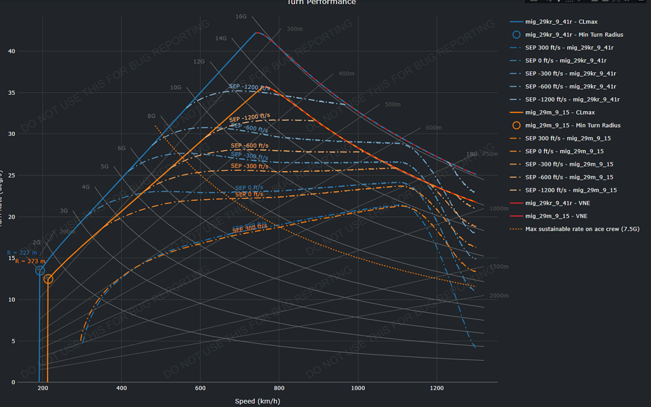Screen dimensions: 651x407
Task: Click the orange 'SEP 0 ft/s' curve label
Action: pyautogui.click(x=249, y=194)
